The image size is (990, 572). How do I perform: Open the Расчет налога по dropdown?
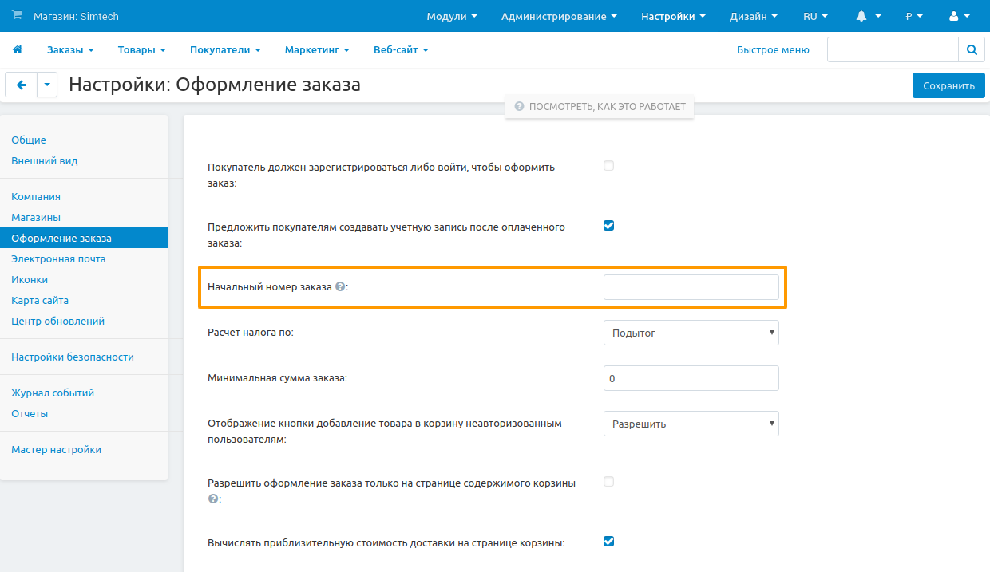691,333
